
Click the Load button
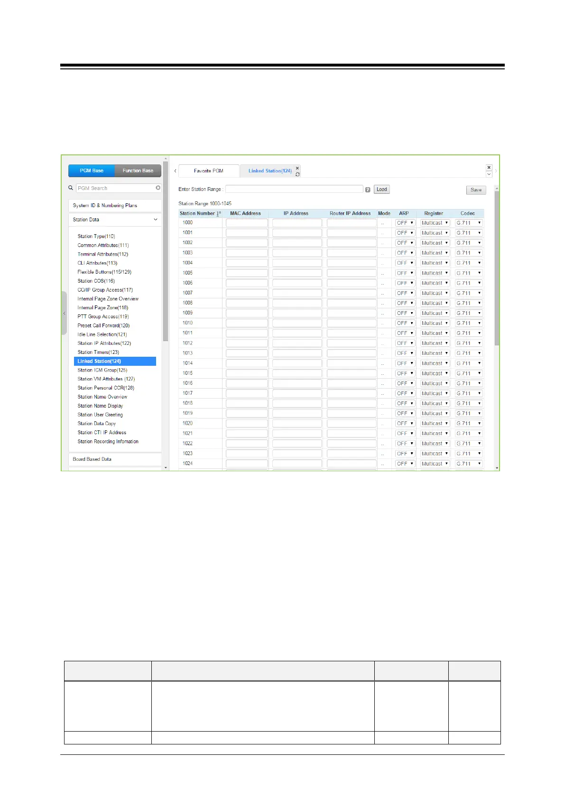tap(381, 189)
